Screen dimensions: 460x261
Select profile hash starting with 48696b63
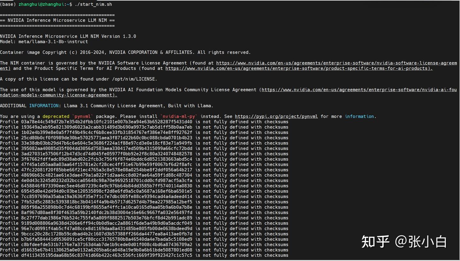107,175
